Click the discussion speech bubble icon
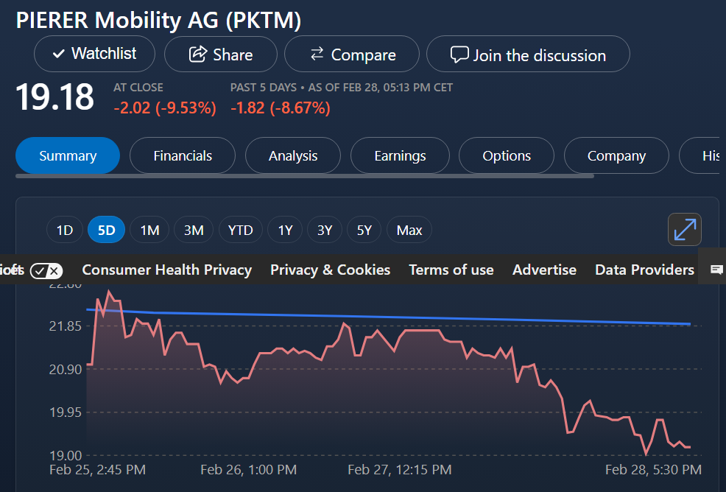726x492 pixels. pos(459,55)
